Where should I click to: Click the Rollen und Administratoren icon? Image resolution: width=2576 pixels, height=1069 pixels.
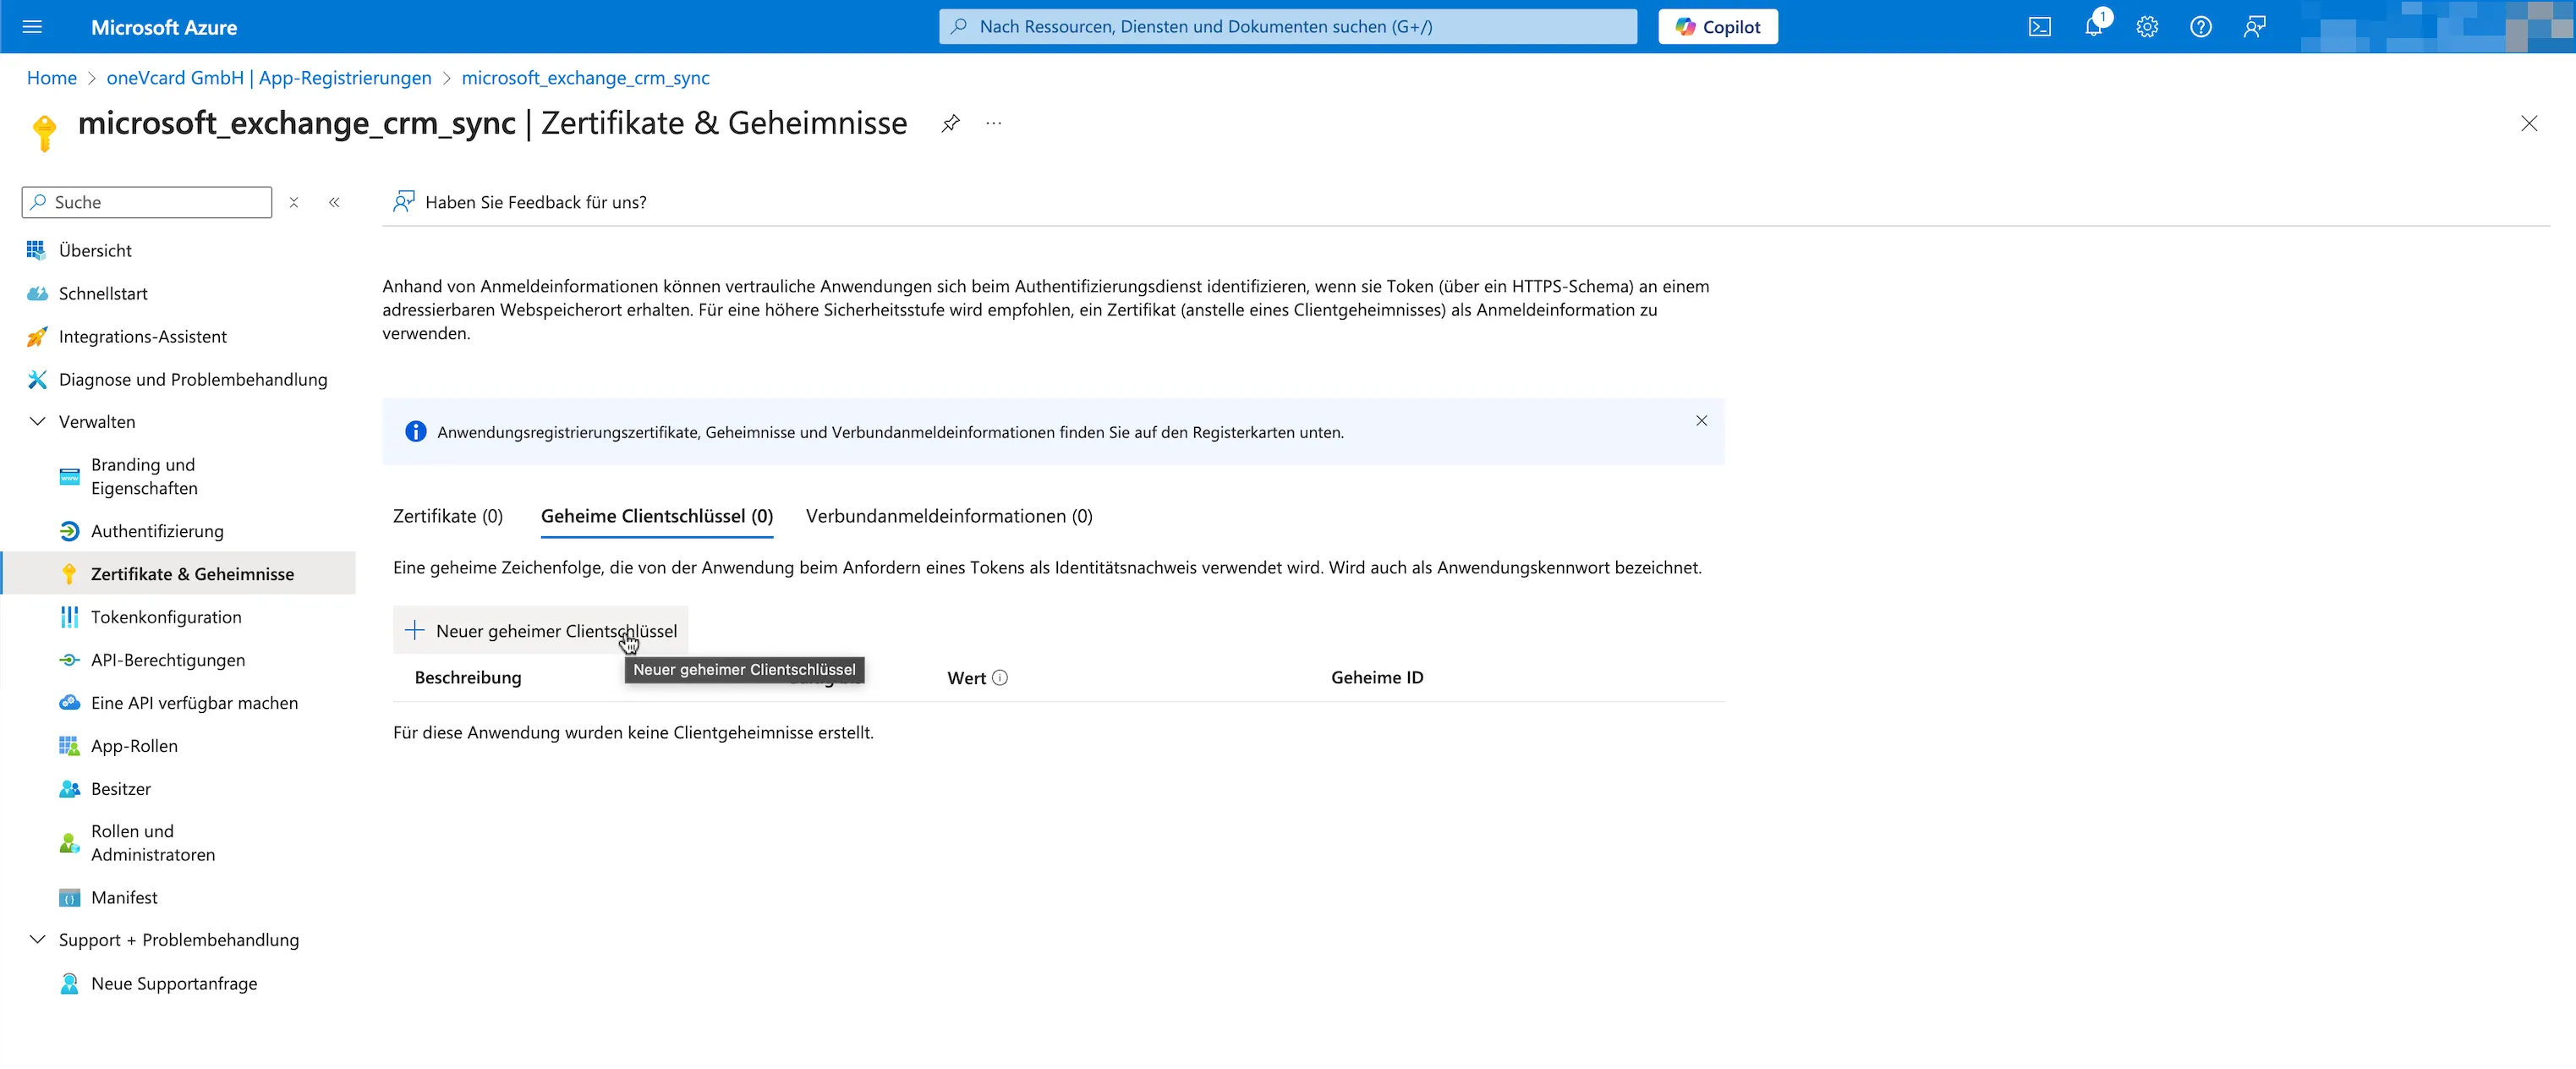69,843
